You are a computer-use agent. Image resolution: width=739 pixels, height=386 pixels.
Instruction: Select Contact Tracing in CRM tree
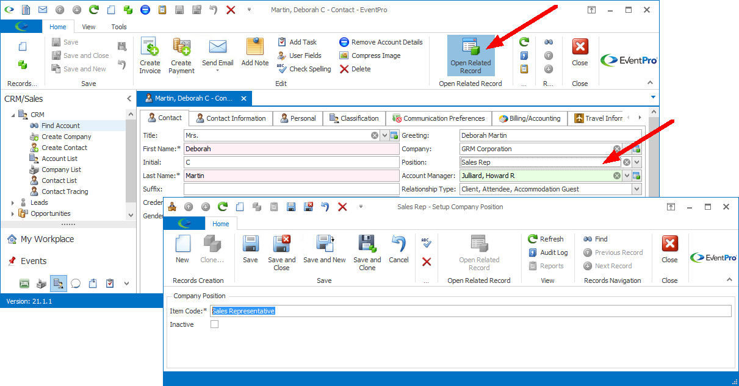tap(65, 191)
